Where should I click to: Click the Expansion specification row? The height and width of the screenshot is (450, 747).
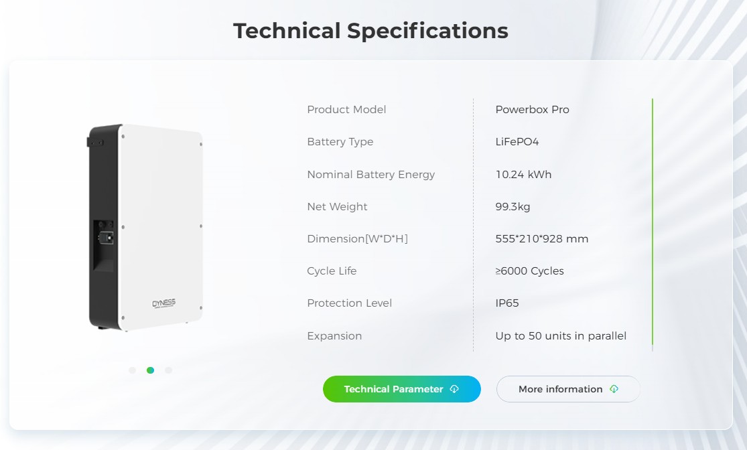point(334,335)
